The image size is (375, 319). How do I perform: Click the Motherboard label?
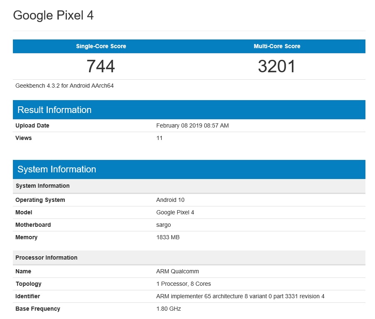tap(33, 225)
